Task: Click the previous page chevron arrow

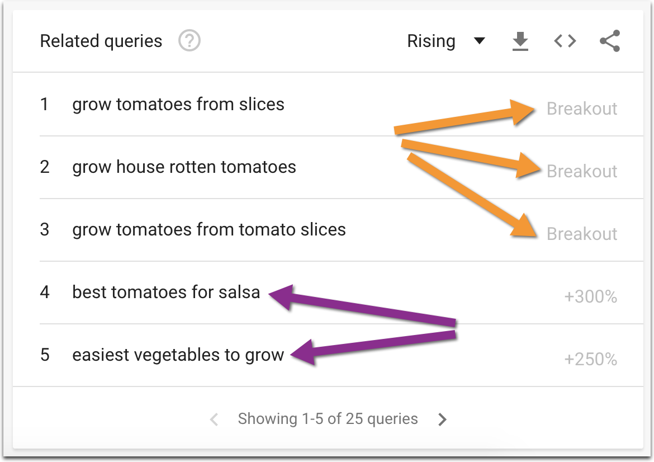Action: click(214, 418)
